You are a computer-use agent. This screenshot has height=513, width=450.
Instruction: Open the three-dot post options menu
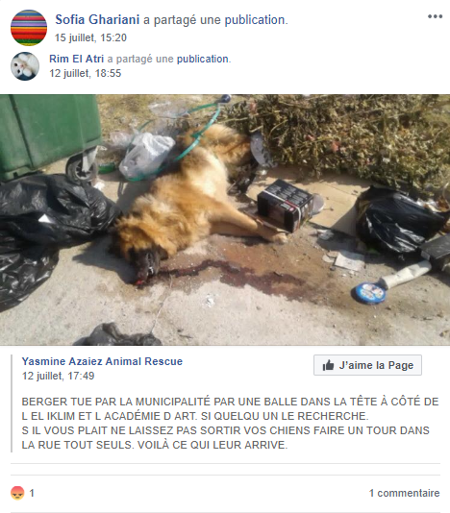[435, 16]
